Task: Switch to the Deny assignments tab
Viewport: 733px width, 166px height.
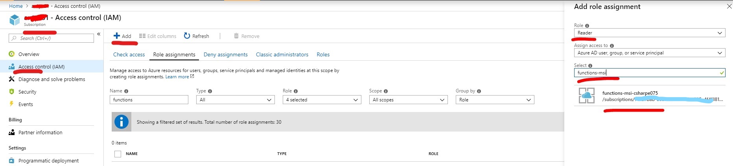Action: coord(226,54)
